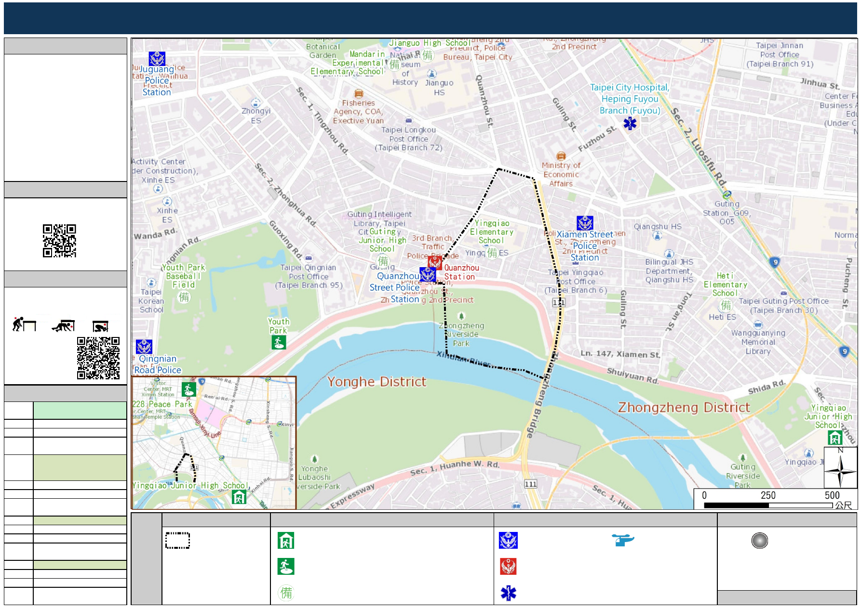This screenshot has width=861, height=608.
Task: Click the Yonghe District label
Action: click(x=377, y=382)
